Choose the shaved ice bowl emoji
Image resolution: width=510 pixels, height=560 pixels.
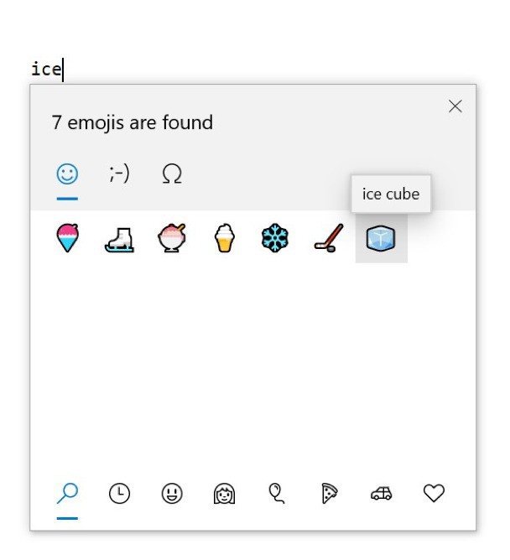click(171, 239)
